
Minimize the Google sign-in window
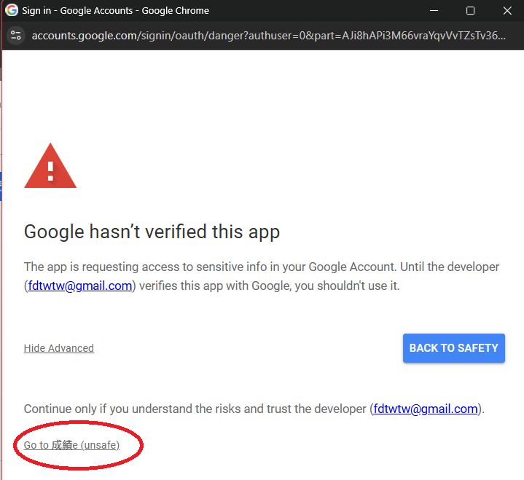435,11
